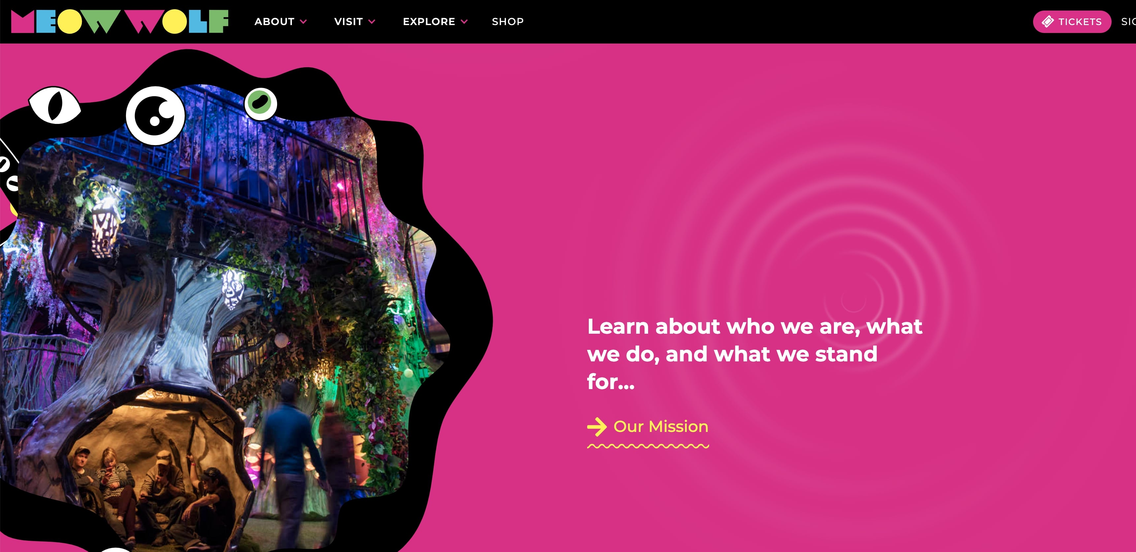Click the Meow Wolf logo
This screenshot has height=552, width=1136.
click(x=119, y=22)
